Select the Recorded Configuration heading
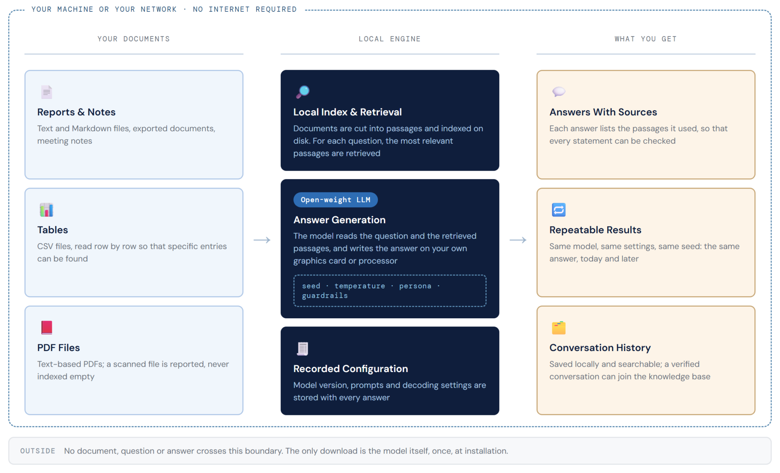Image resolution: width=780 pixels, height=473 pixels. point(351,369)
